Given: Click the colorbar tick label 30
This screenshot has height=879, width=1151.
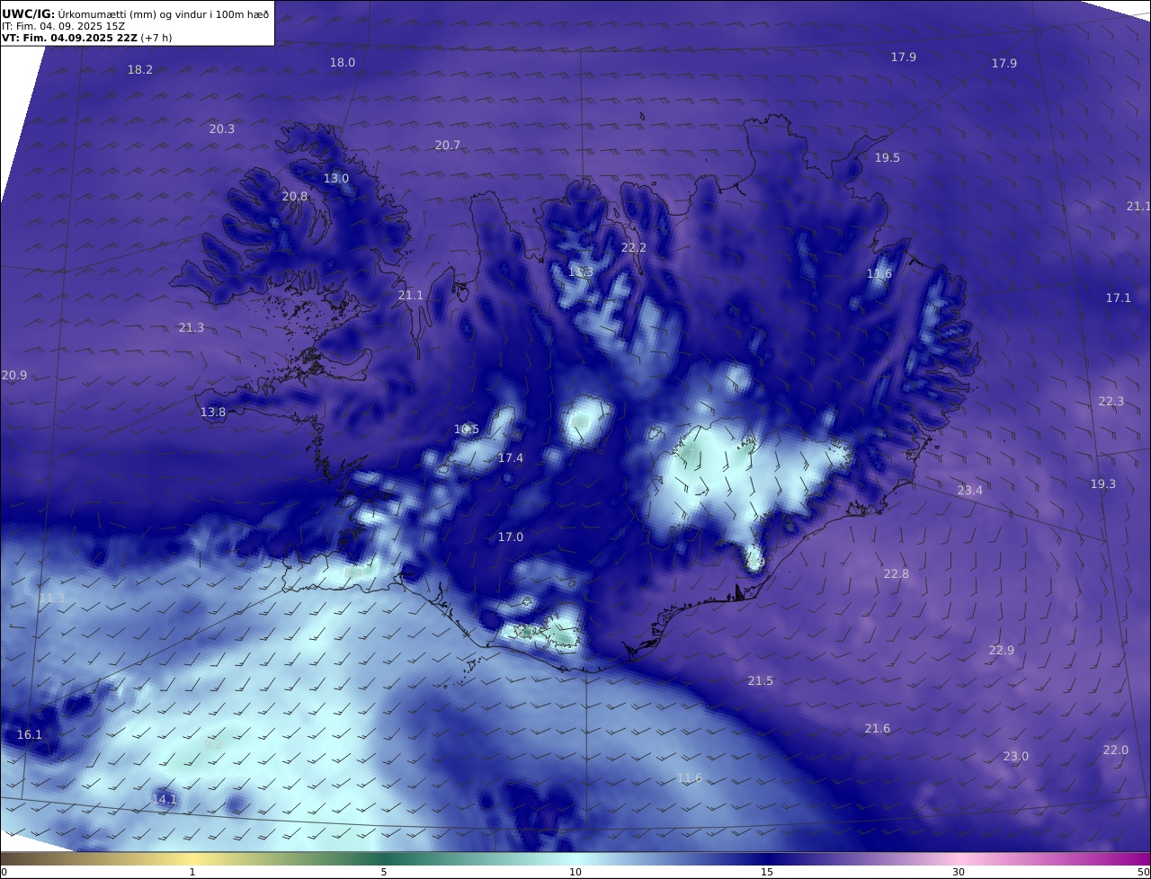Looking at the screenshot, I should pyautogui.click(x=959, y=872).
